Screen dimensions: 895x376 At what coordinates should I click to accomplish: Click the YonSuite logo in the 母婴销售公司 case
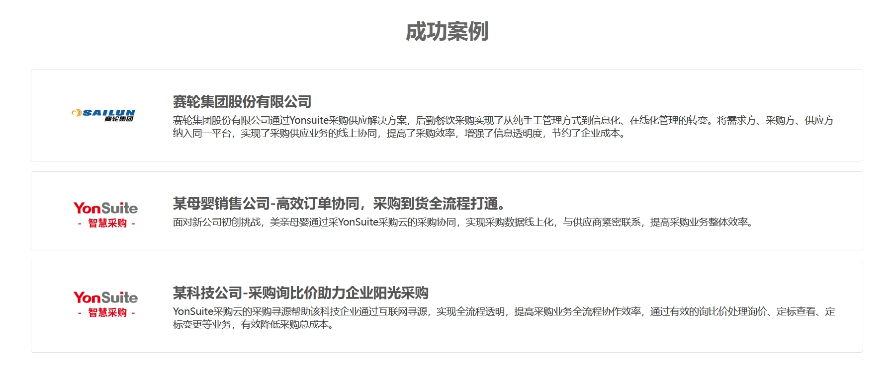[x=105, y=215]
